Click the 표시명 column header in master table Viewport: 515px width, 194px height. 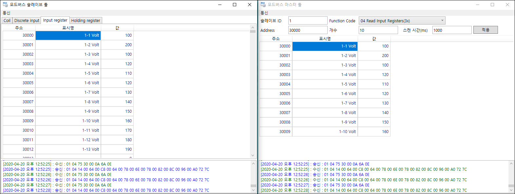(x=325, y=39)
